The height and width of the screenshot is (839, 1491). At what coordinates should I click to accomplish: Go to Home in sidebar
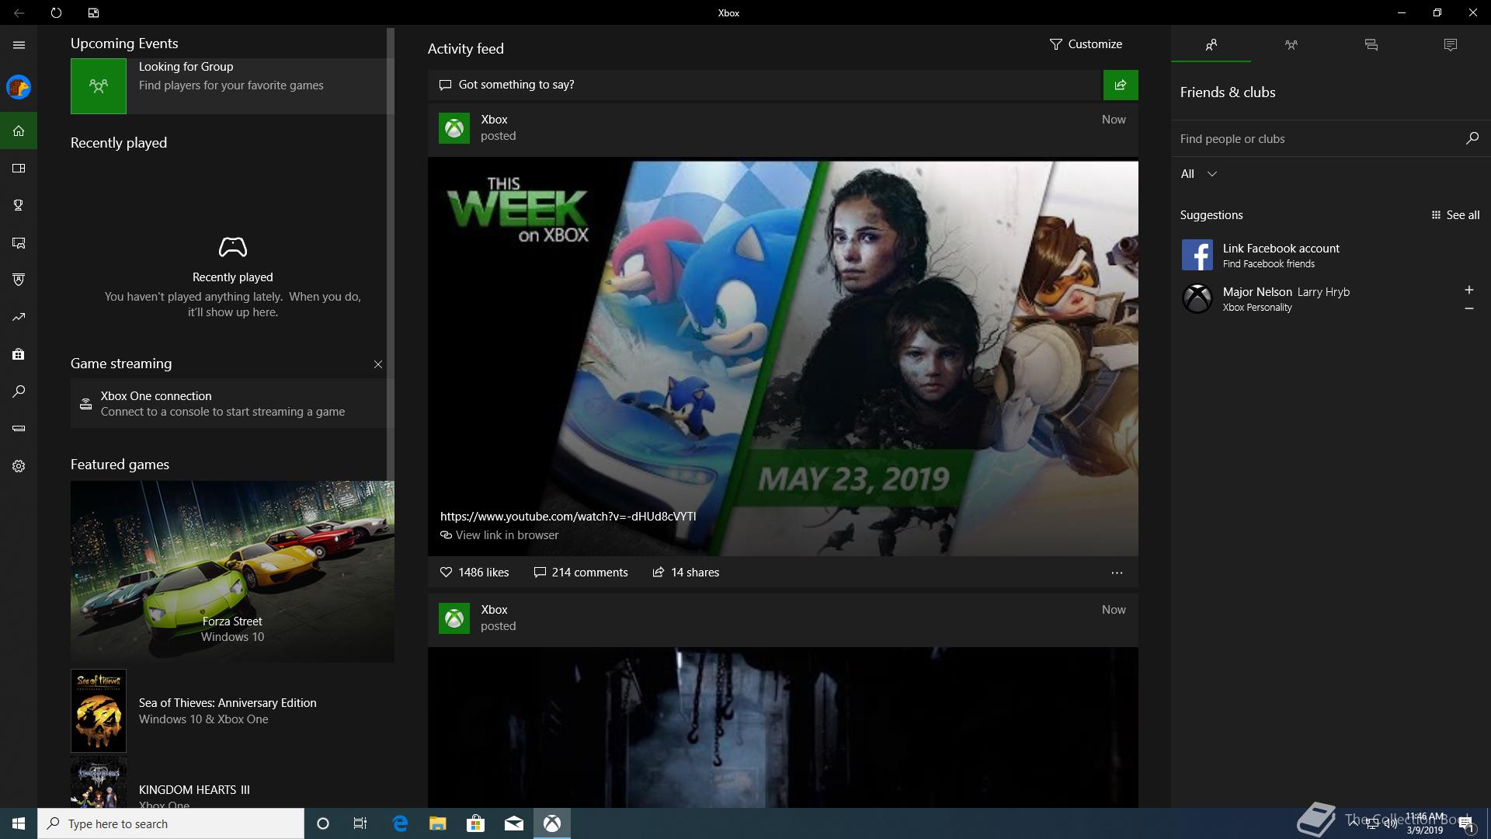[x=19, y=131]
